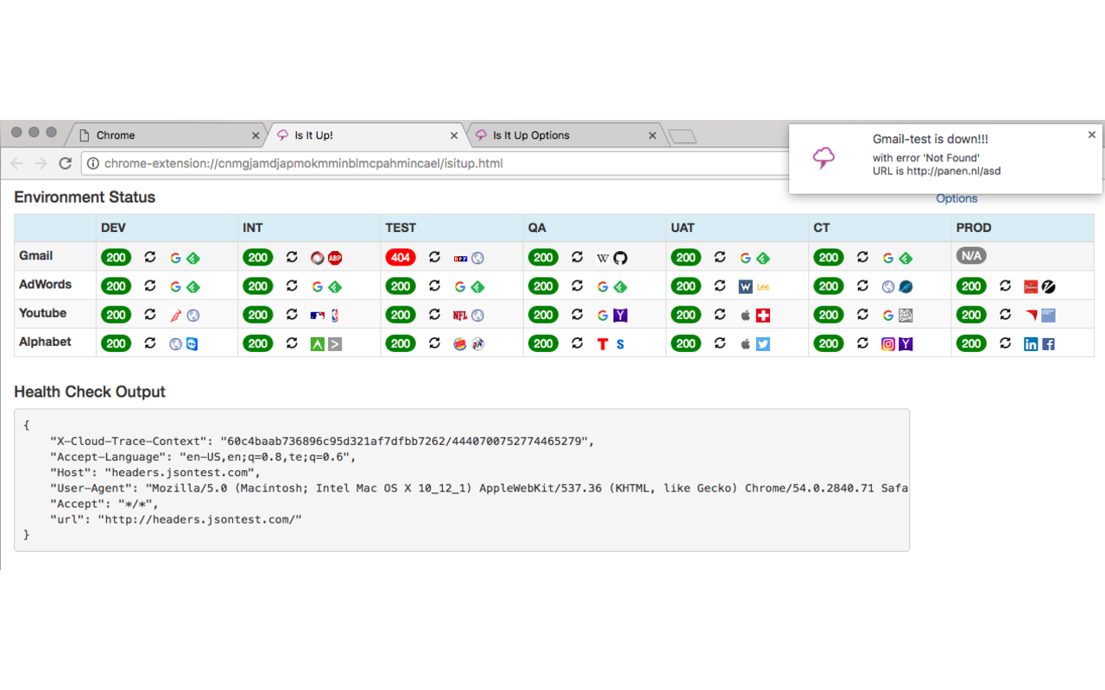Viewport: 1105px width, 690px height.
Task: Go forward to the next page
Action: 41,163
